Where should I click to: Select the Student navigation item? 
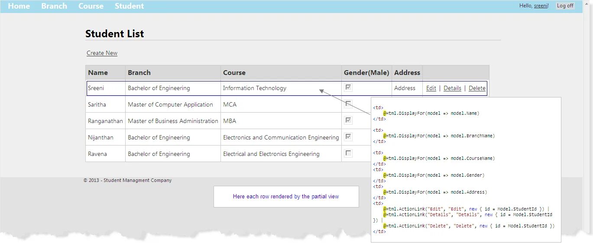129,6
